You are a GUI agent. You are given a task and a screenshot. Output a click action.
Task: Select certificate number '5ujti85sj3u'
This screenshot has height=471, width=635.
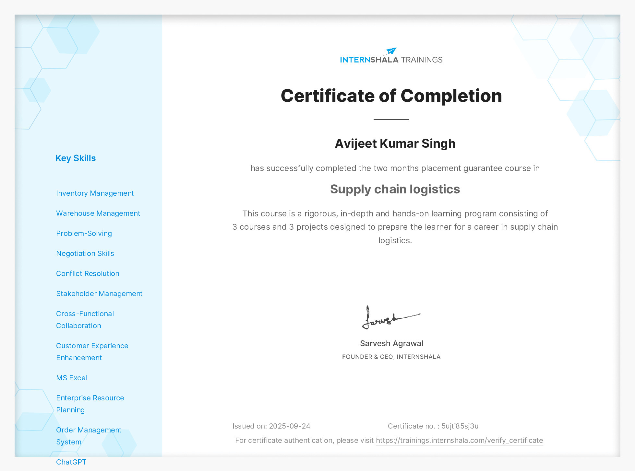pos(460,426)
